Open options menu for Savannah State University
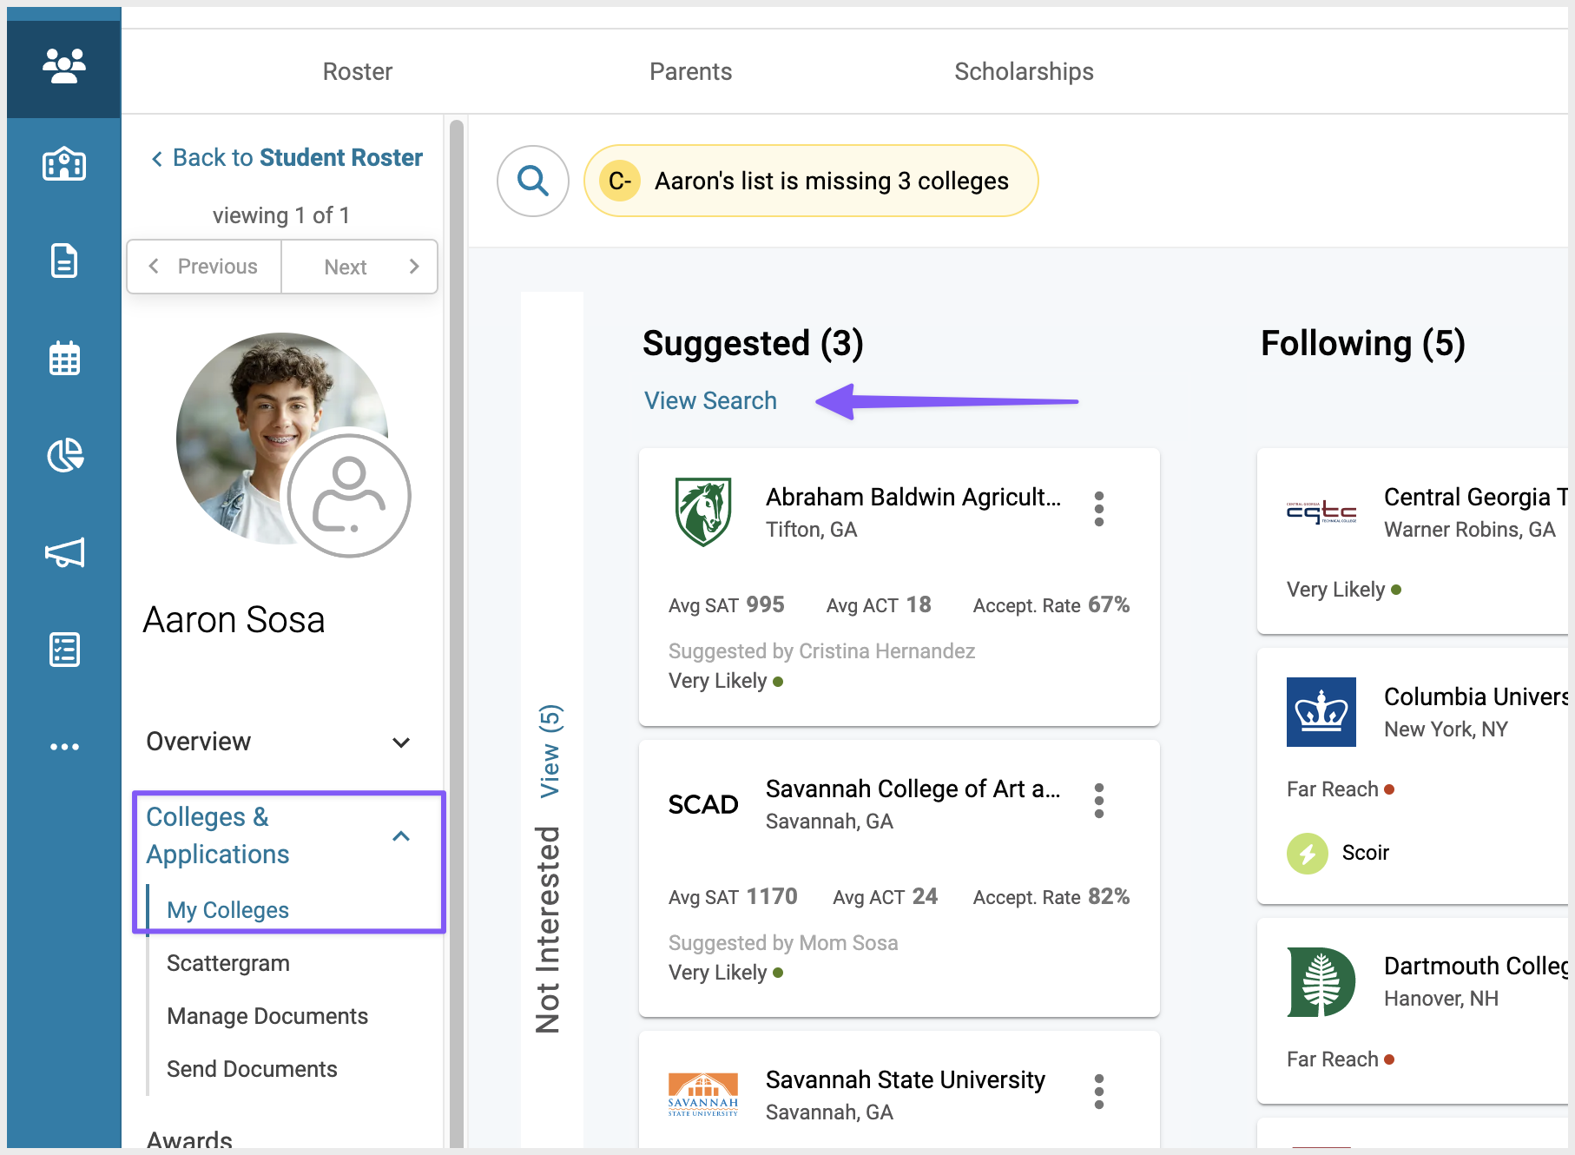Viewport: 1575px width, 1155px height. [x=1099, y=1092]
